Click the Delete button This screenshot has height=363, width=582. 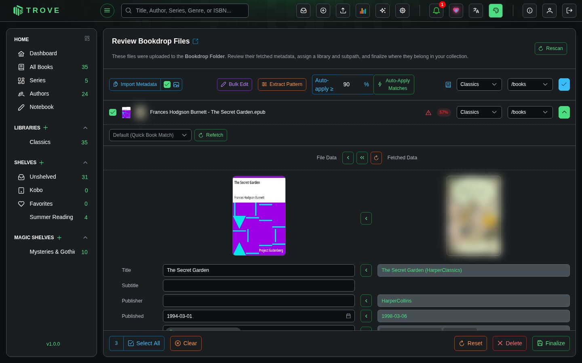click(x=509, y=343)
